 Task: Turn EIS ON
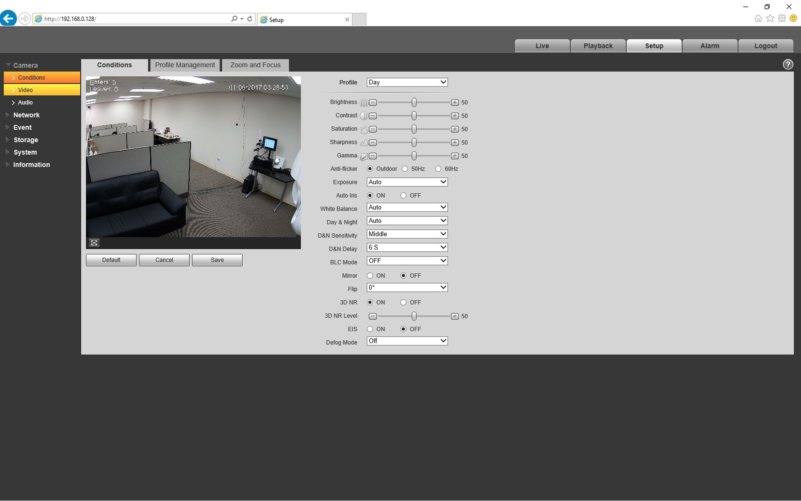(x=370, y=329)
